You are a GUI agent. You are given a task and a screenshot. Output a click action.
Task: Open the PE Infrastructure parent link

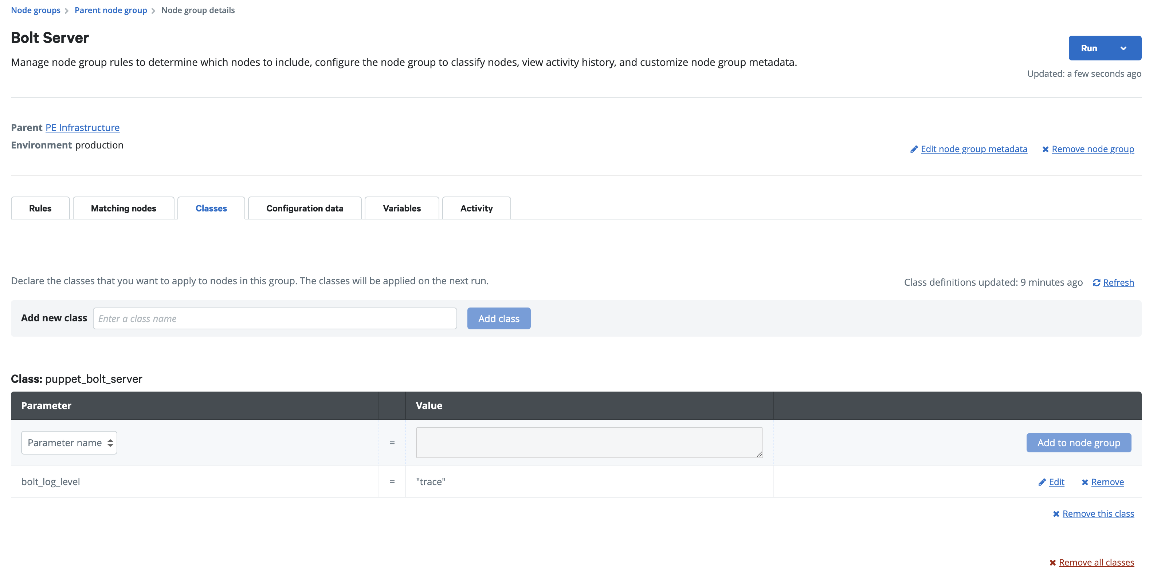[83, 127]
